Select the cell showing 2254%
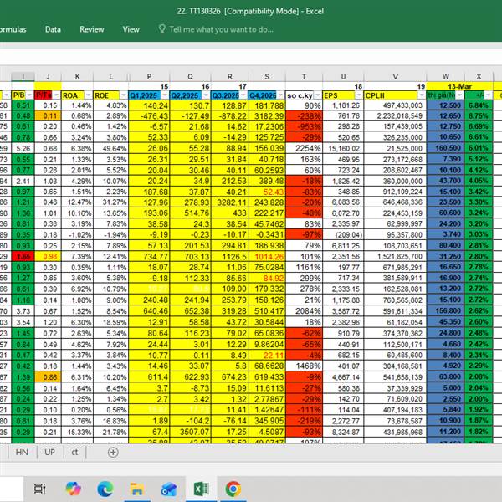The height and width of the screenshot is (502, 502). point(305,148)
